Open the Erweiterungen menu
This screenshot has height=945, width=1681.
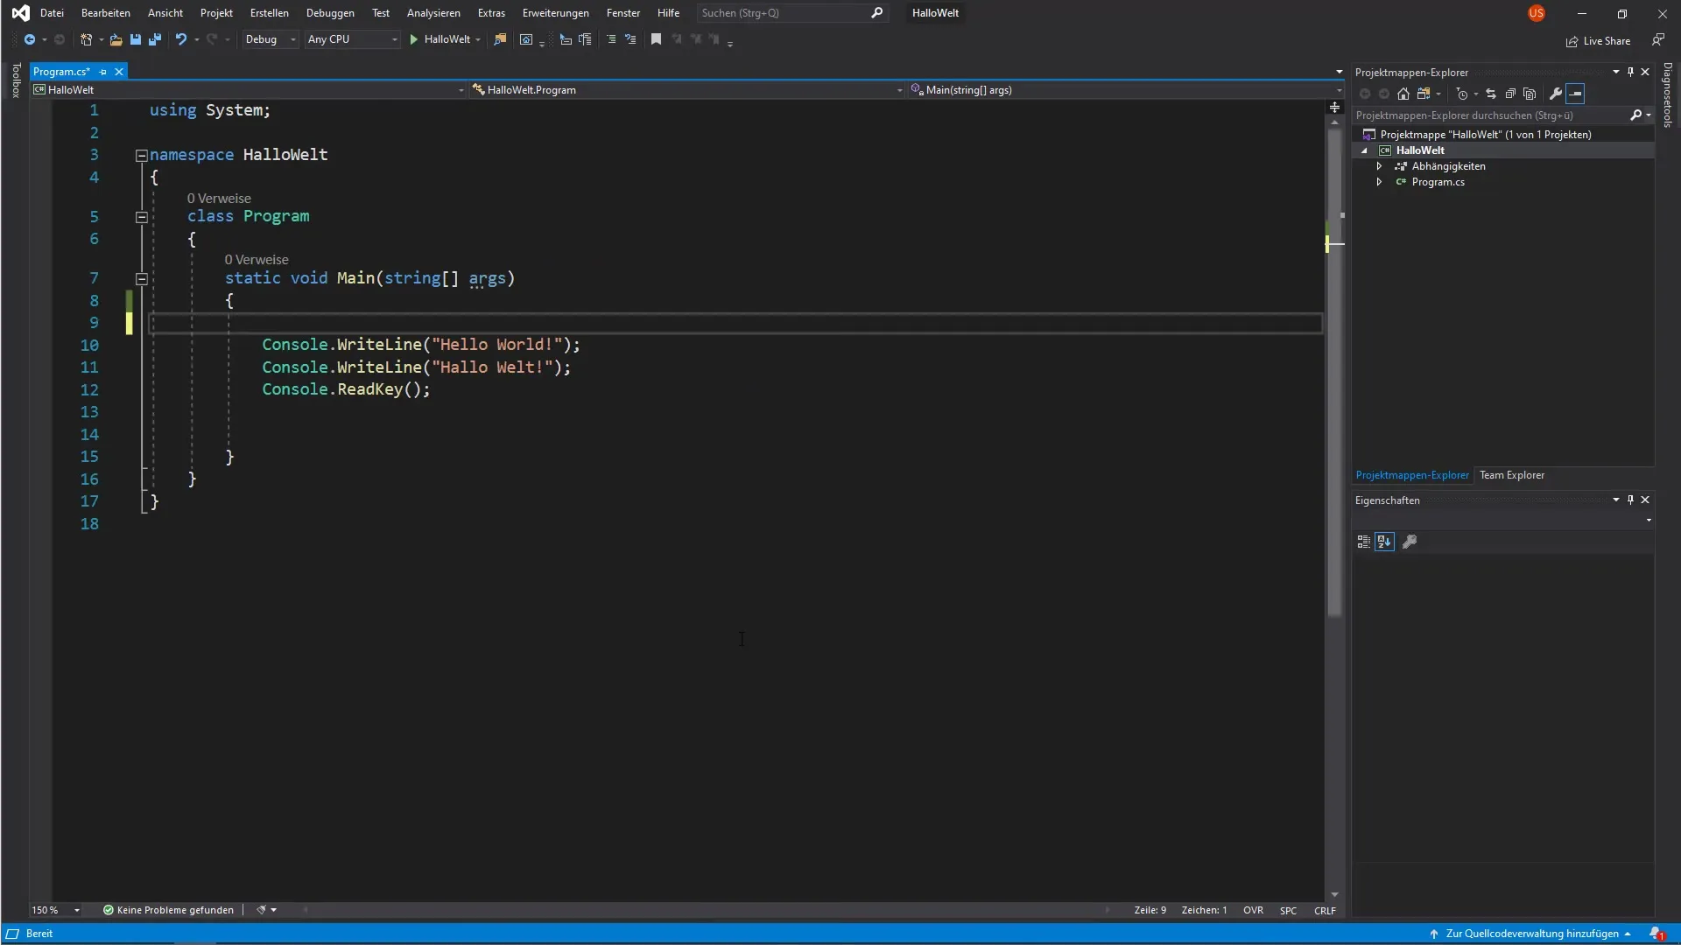click(x=556, y=13)
